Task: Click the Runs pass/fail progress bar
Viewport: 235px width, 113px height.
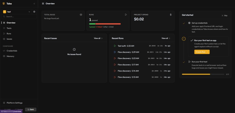Action: coord(105,24)
